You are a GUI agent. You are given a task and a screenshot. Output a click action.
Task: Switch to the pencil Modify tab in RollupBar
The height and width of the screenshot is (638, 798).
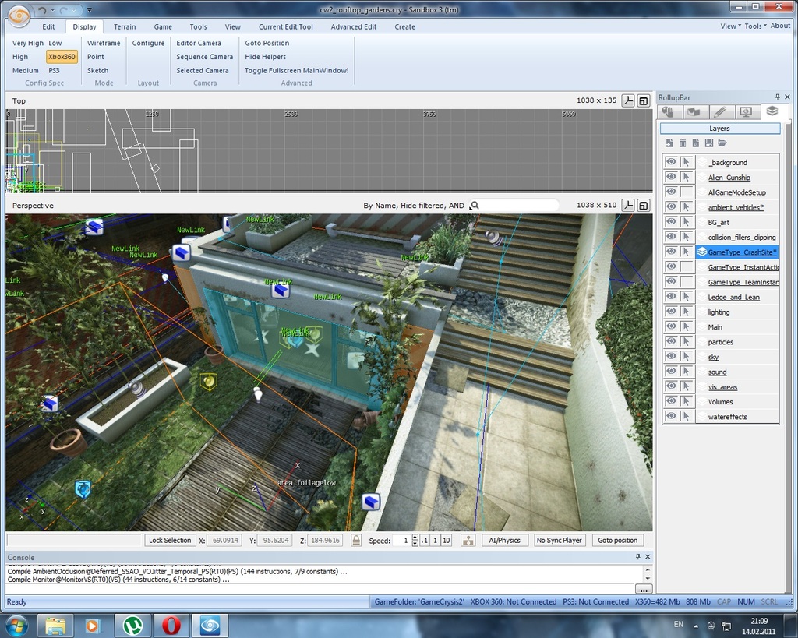[720, 111]
